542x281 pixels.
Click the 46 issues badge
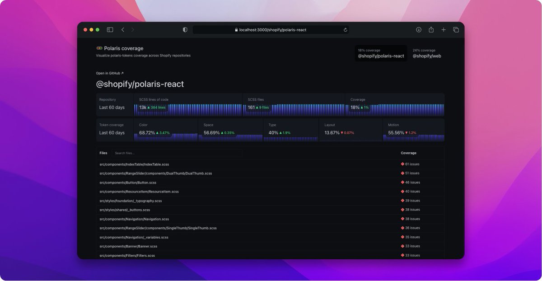[x=411, y=183]
